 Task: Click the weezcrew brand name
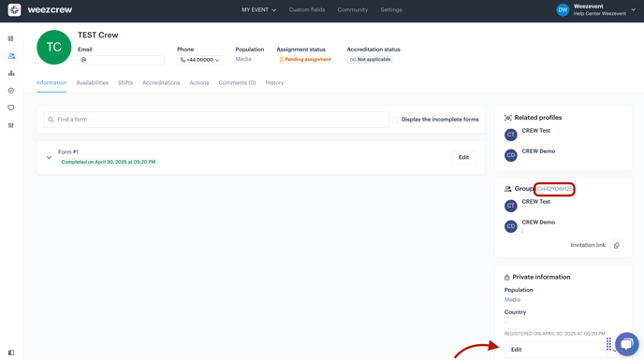50,10
